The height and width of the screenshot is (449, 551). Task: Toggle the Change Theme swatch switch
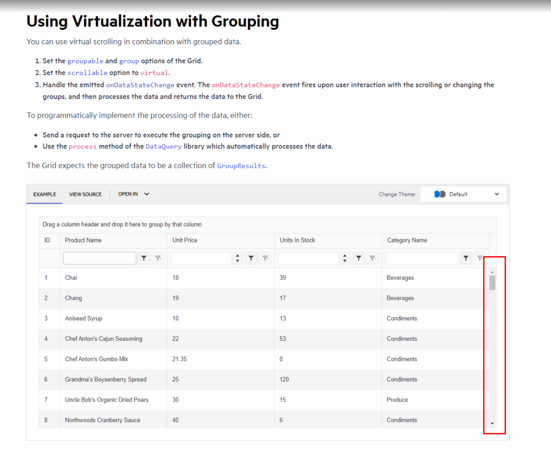pyautogui.click(x=439, y=194)
